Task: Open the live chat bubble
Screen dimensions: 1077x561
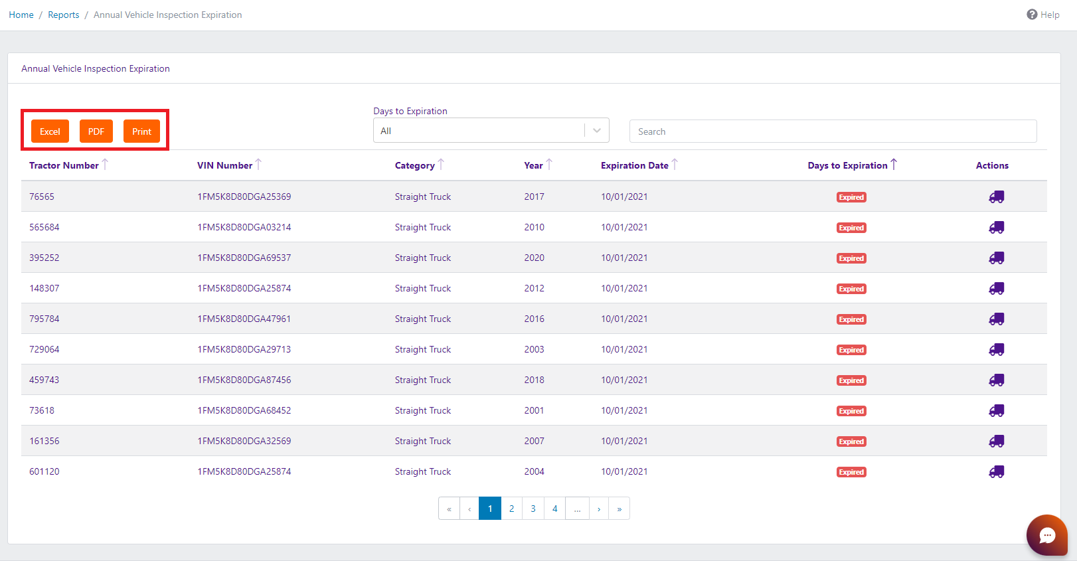Action: click(x=1047, y=535)
